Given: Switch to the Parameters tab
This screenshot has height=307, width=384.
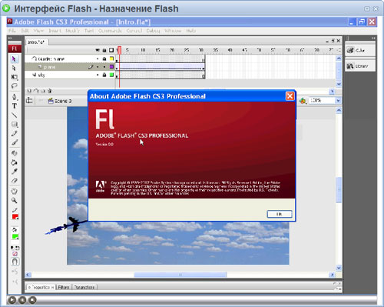Looking at the screenshot, I should click(84, 287).
